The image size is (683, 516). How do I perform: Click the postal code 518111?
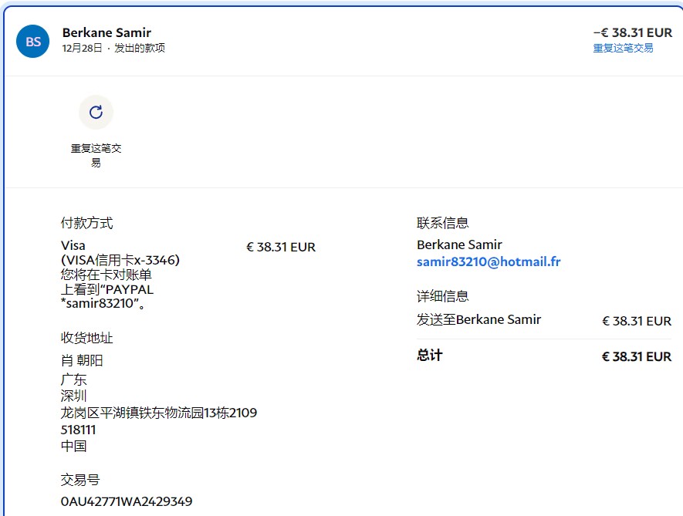pos(78,430)
